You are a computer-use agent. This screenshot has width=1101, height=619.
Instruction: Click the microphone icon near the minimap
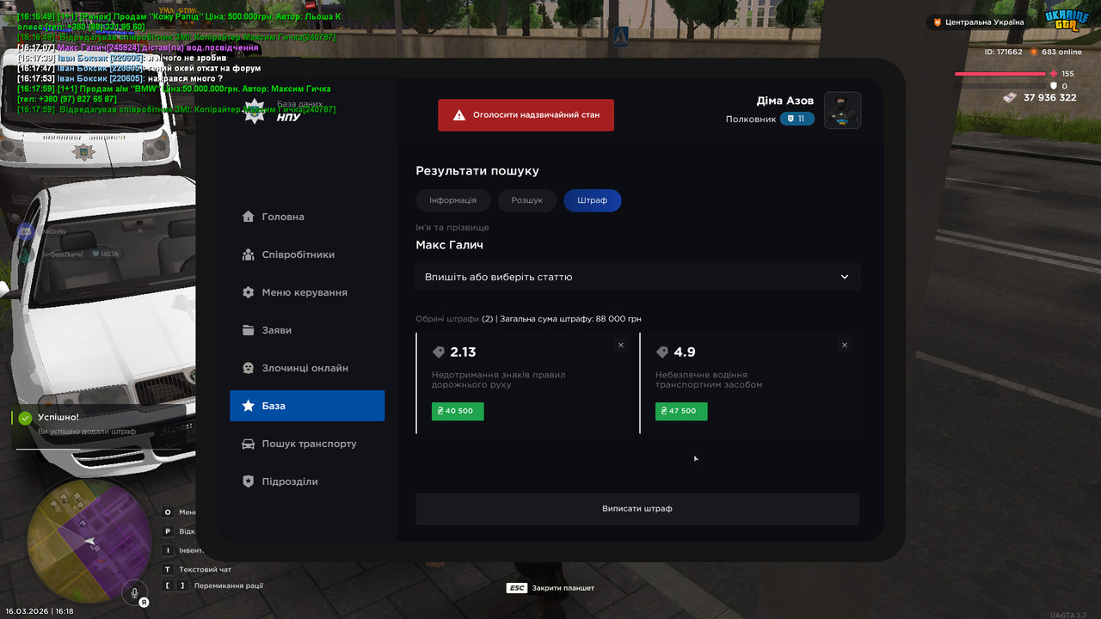134,591
